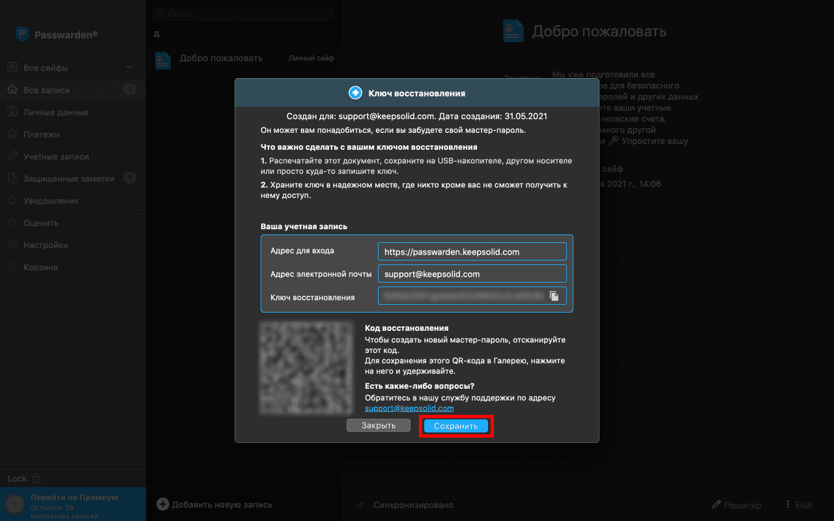Click the Адрес для входа URL field

point(472,251)
